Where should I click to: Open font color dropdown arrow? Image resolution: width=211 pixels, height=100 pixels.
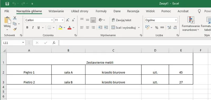click(74, 28)
